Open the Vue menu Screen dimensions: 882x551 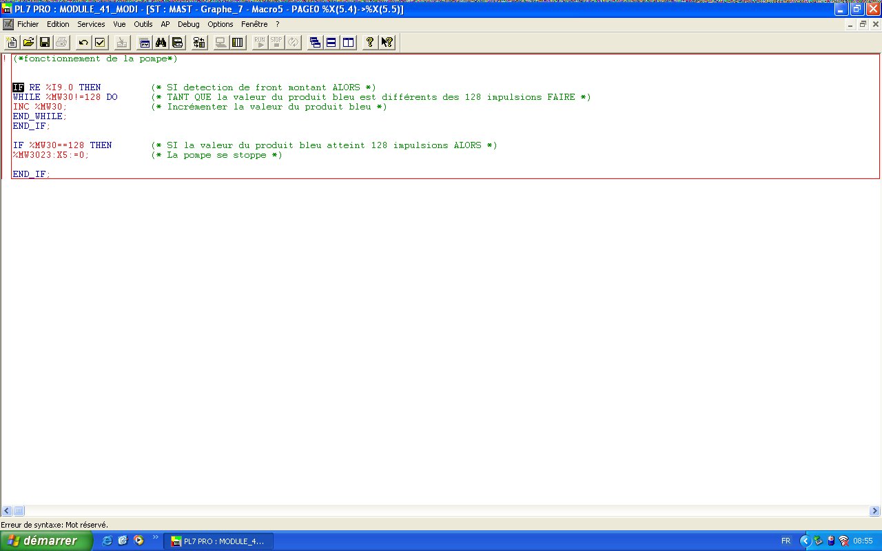119,24
